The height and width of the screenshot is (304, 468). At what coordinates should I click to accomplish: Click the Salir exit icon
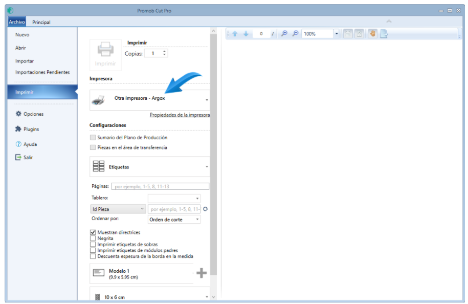tap(18, 158)
